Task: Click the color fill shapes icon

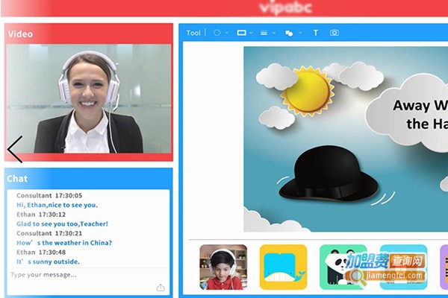Action: click(289, 33)
